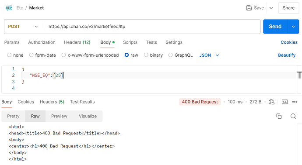Click the request URL input field
The width and height of the screenshot is (302, 165).
tap(152, 27)
